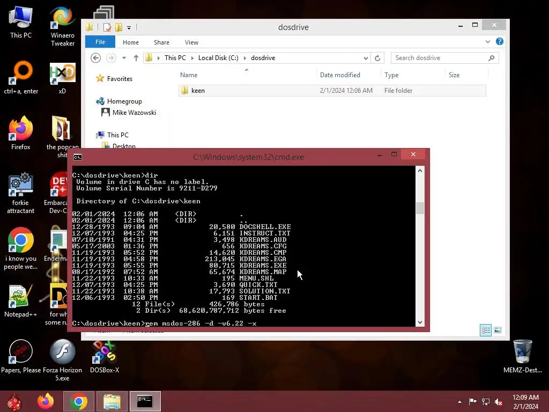
Task: Open Firefox from the taskbar
Action: (x=46, y=401)
